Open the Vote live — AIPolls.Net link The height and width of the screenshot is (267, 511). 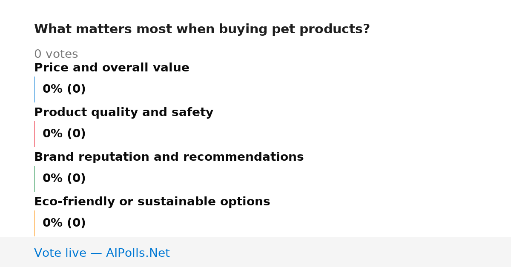(102, 253)
